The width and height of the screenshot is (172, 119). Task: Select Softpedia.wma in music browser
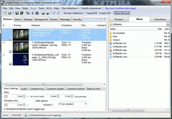[120, 57]
